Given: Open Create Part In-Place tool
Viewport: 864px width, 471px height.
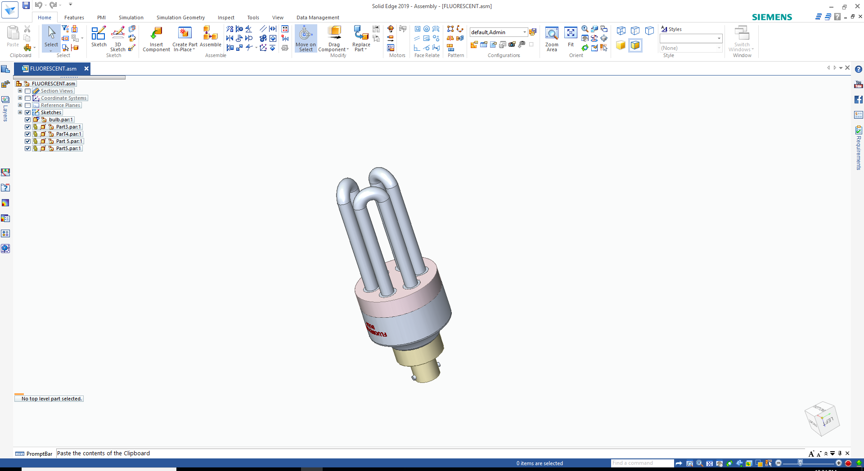Looking at the screenshot, I should tap(184, 39).
